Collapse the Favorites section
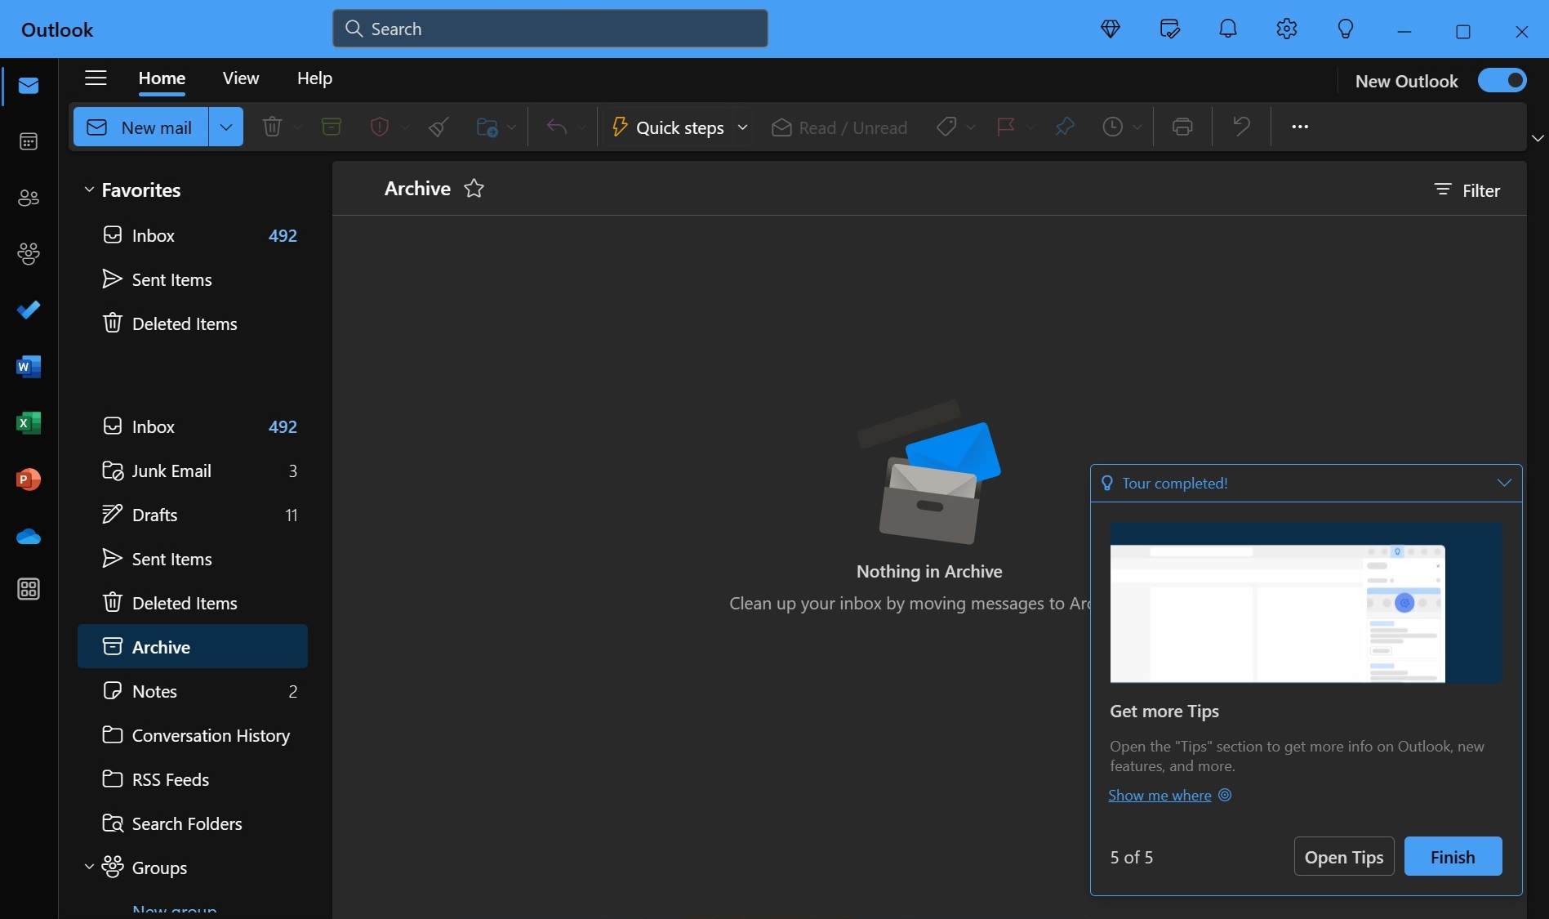The image size is (1549, 919). 89,190
